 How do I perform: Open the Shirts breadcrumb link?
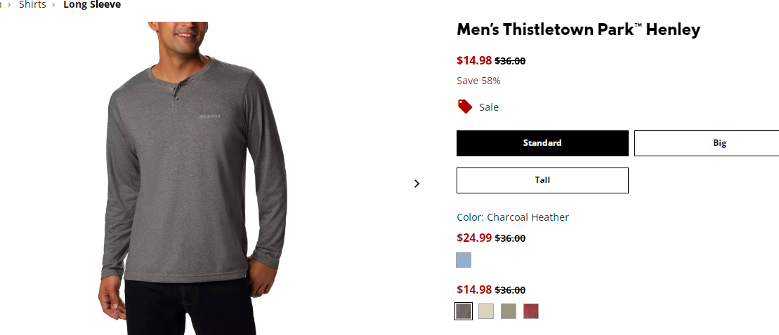click(32, 5)
